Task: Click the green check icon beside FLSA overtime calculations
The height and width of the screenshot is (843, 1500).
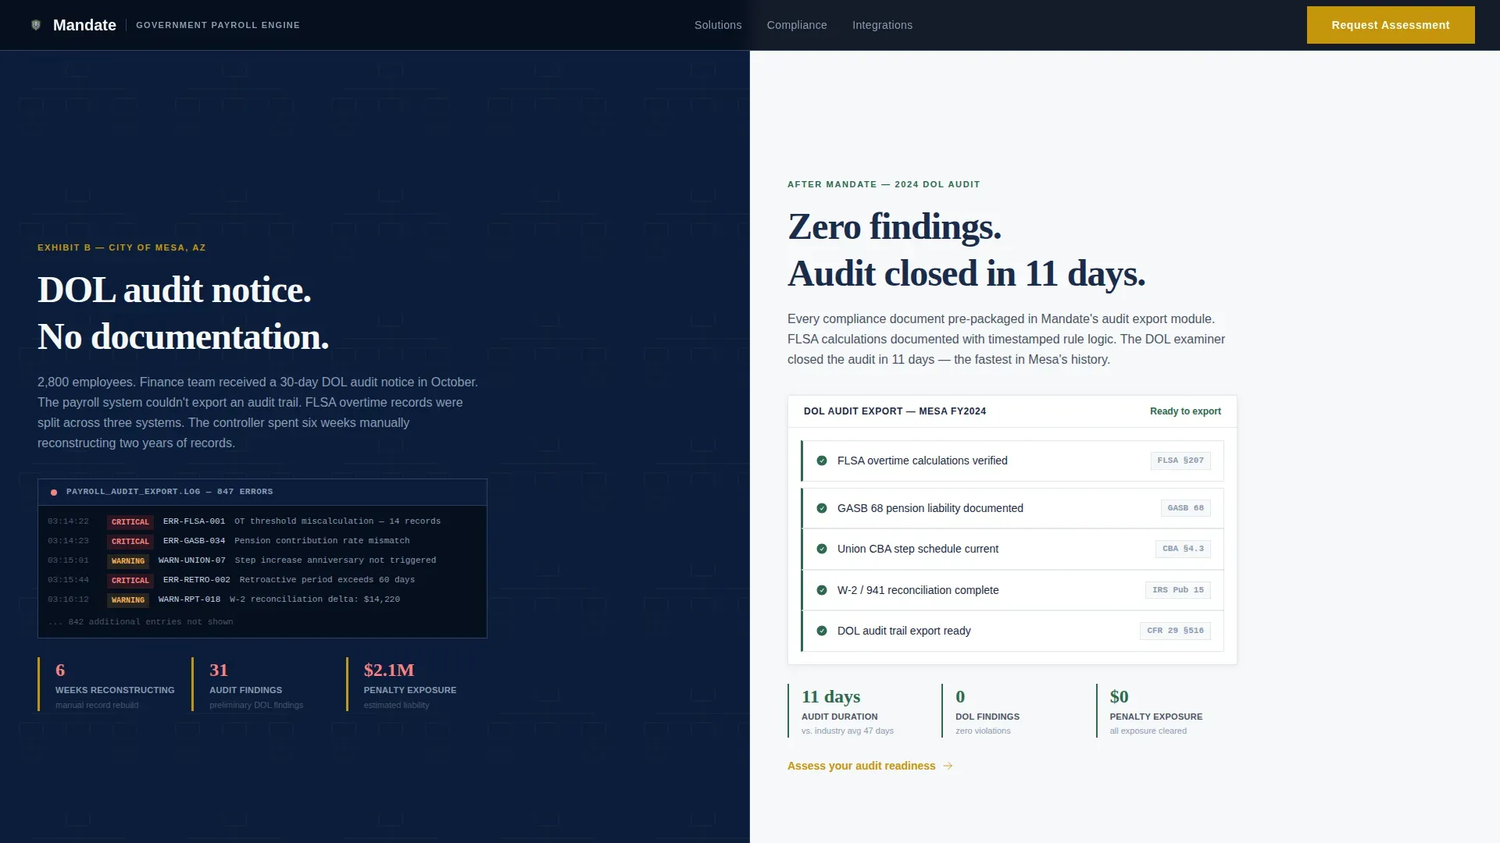Action: pyautogui.click(x=822, y=461)
